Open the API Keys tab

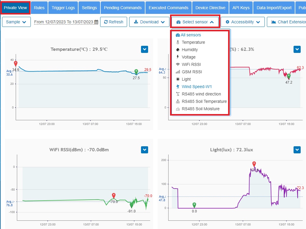click(241, 8)
